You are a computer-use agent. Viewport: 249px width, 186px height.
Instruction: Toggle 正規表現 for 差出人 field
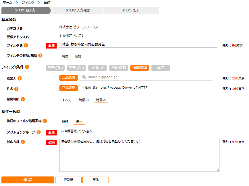click(69, 77)
